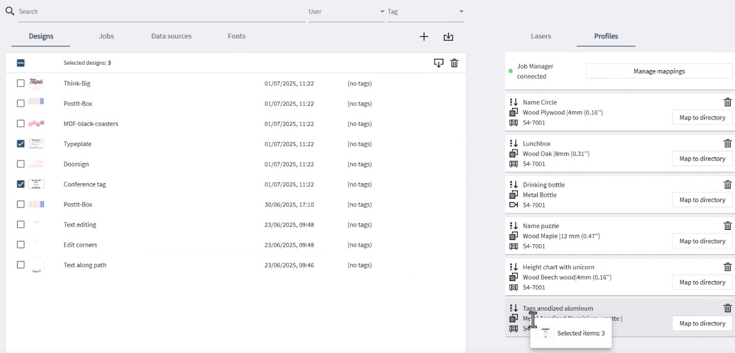Delete the Lunchbox profile

click(x=727, y=143)
